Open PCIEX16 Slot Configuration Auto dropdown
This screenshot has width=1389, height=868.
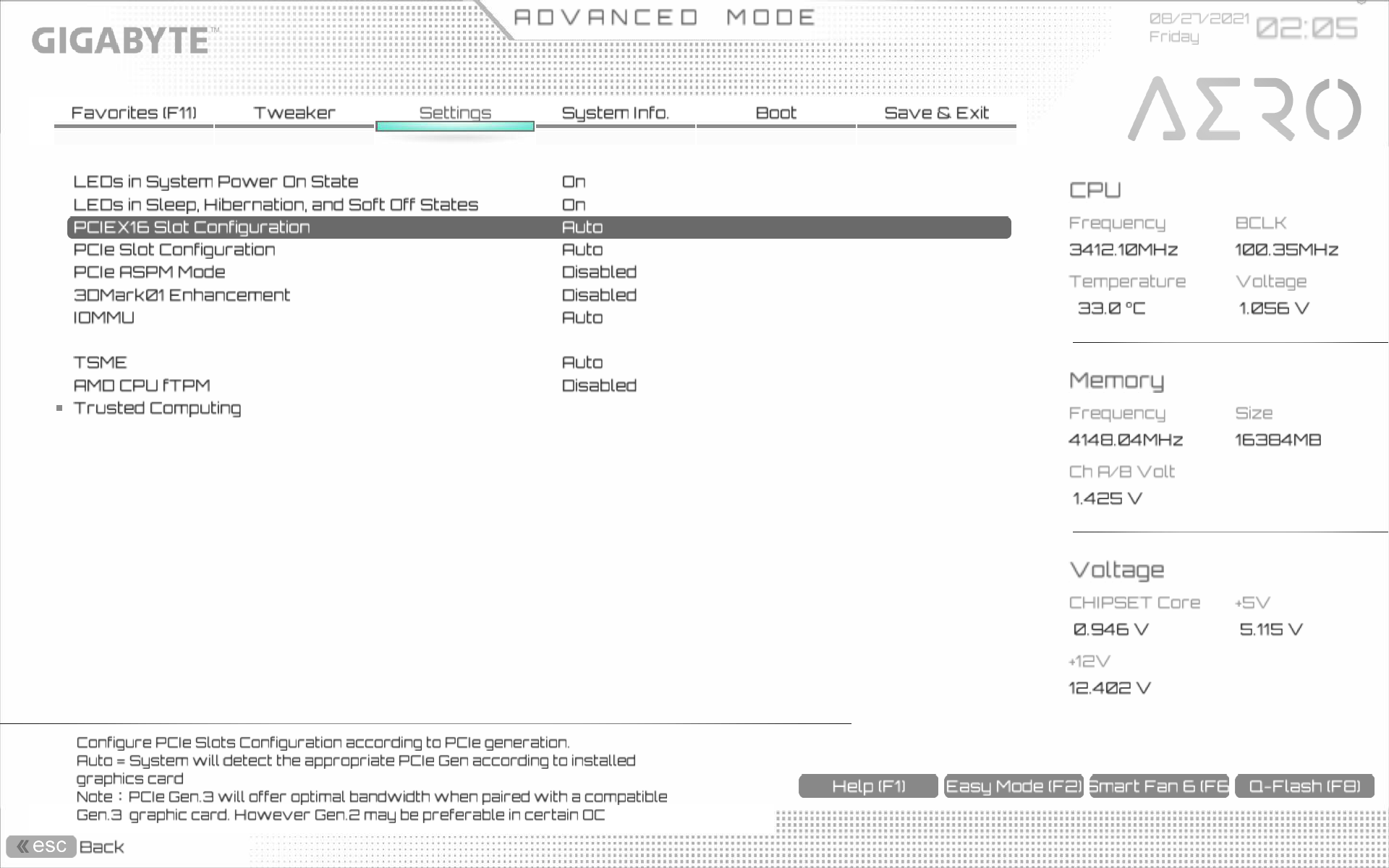[x=582, y=227]
